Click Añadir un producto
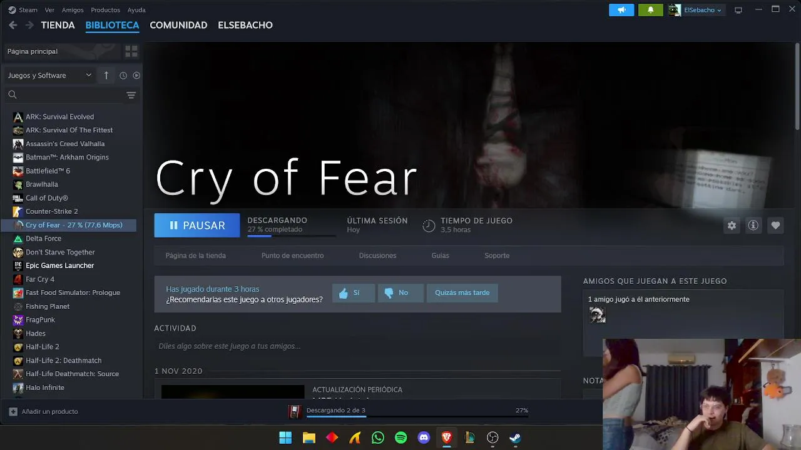801x450 pixels. (x=44, y=412)
